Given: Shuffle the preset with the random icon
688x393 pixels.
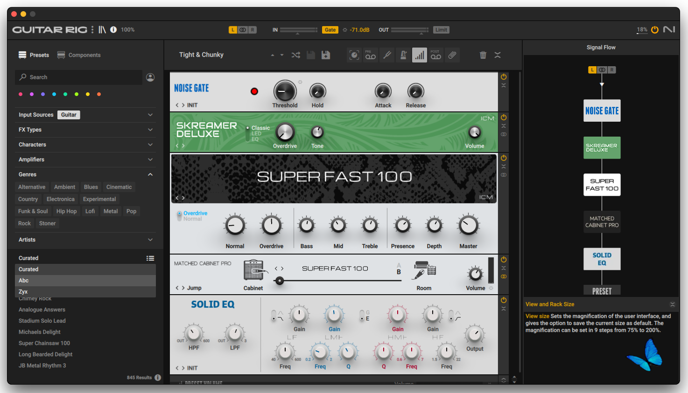Looking at the screenshot, I should 295,55.
